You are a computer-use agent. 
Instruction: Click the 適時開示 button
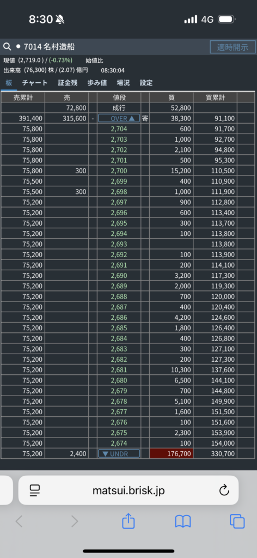(233, 47)
